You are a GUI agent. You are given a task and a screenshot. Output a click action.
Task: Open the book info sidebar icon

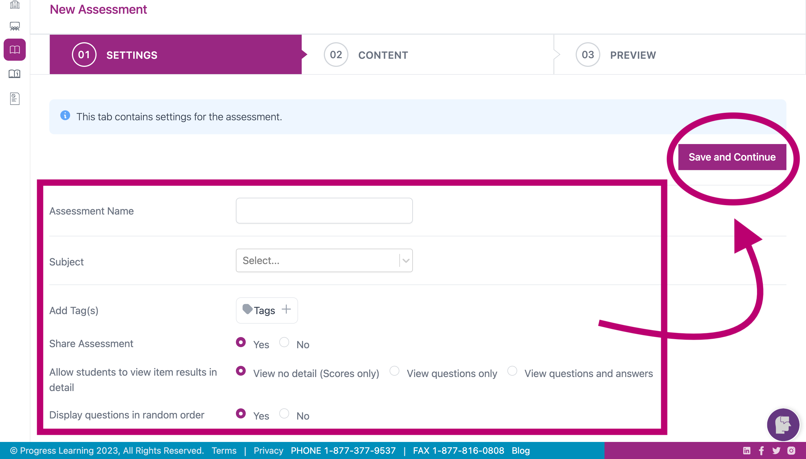point(15,74)
